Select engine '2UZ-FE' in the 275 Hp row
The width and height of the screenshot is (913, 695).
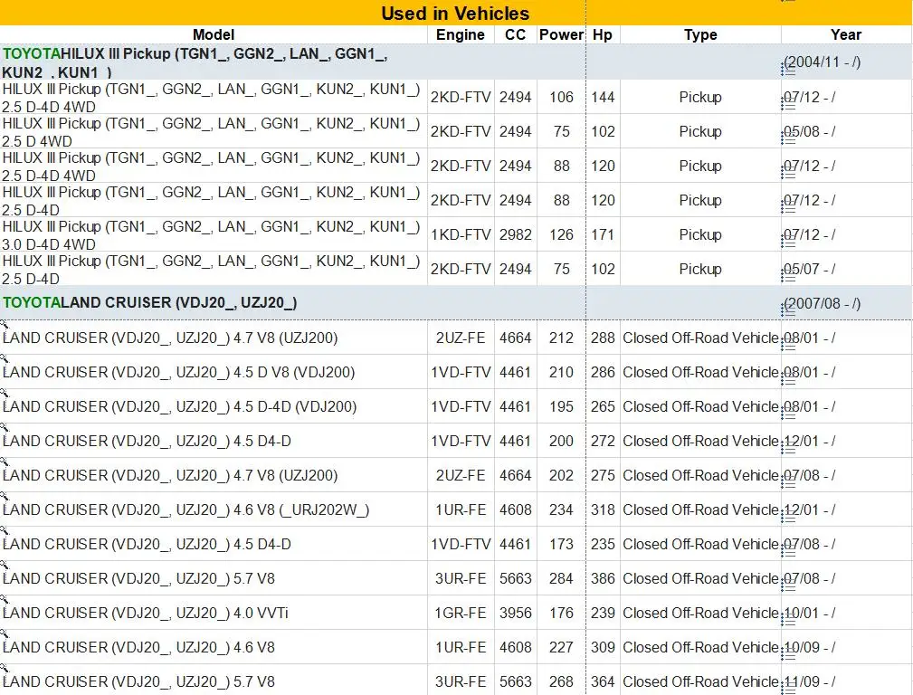click(x=461, y=475)
